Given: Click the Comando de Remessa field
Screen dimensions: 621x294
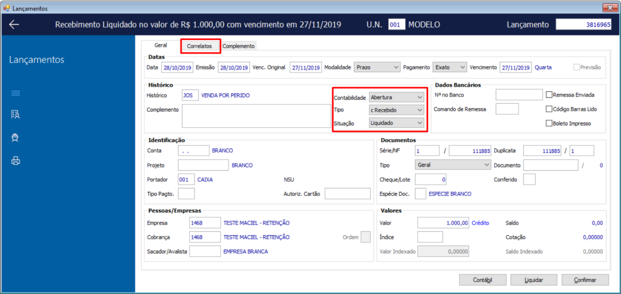Looking at the screenshot, I should point(508,109).
